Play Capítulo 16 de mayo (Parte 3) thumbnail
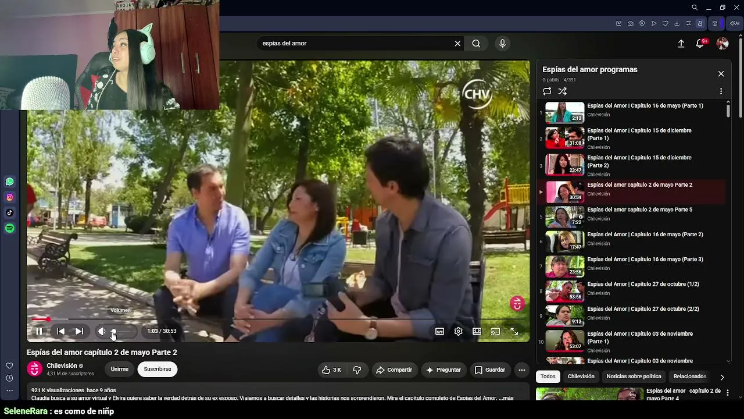Image resolution: width=744 pixels, height=419 pixels. pyautogui.click(x=565, y=267)
